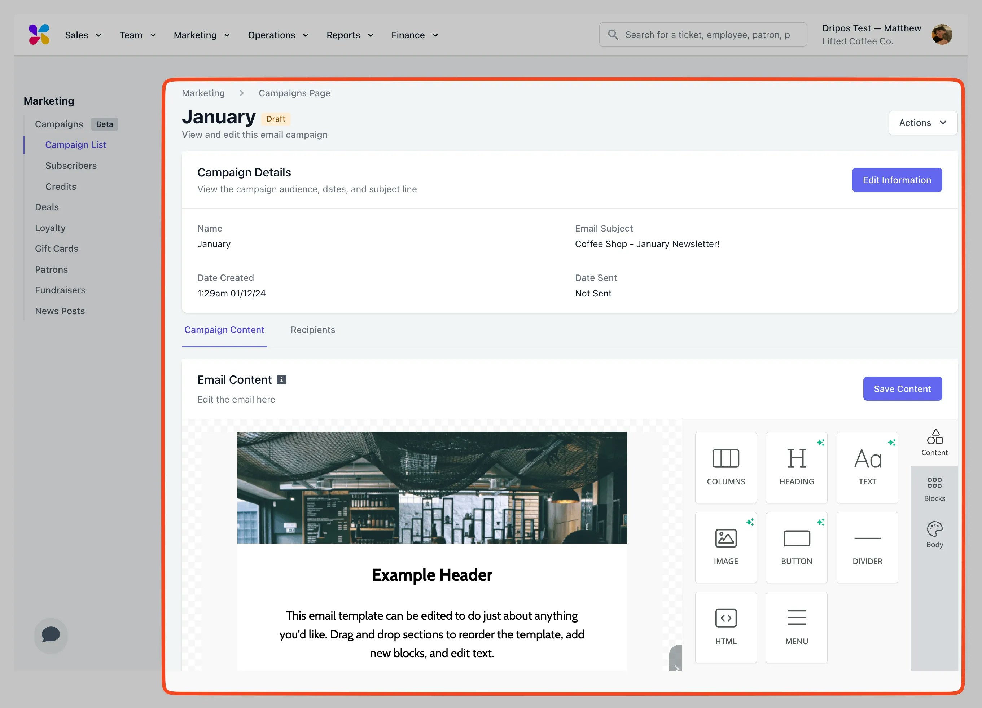Open Subscribers in the sidebar
Screen dimensions: 982x708
tap(71, 166)
